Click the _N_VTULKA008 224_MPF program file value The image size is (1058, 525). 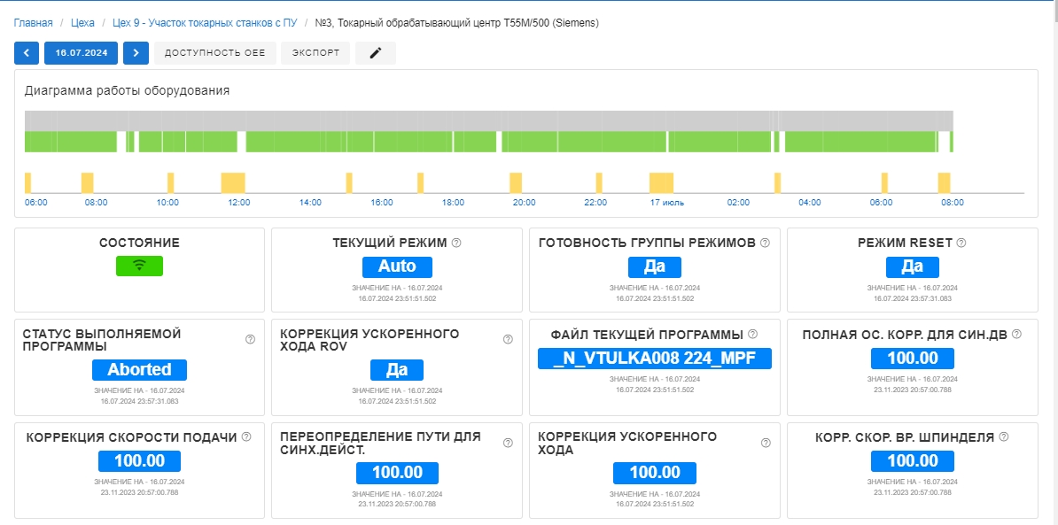tap(655, 358)
